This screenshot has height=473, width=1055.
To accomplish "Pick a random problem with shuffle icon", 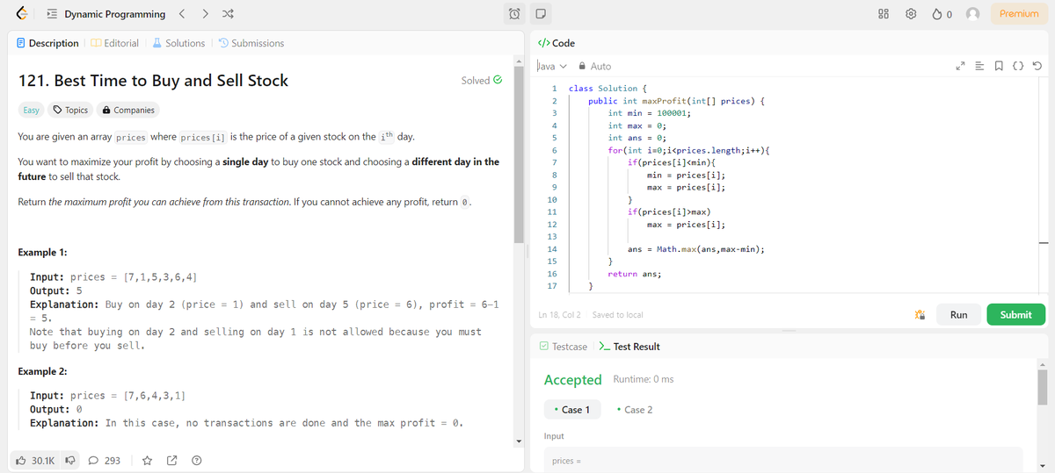I will (229, 14).
